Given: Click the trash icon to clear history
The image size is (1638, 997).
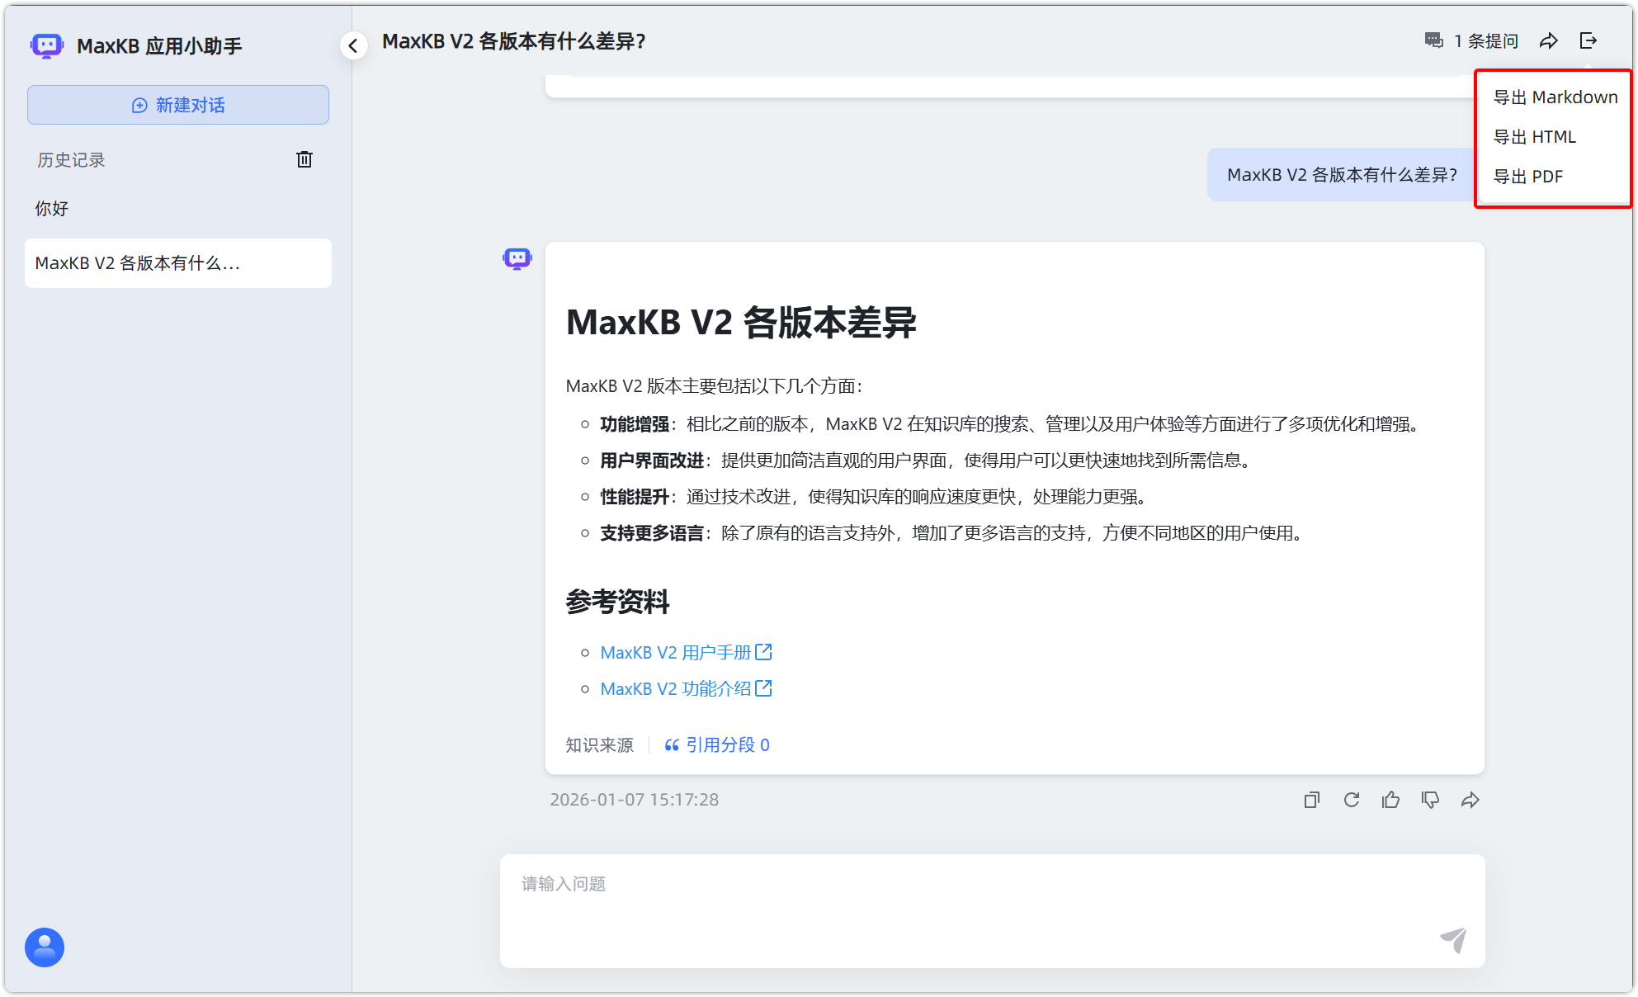Looking at the screenshot, I should pos(304,159).
